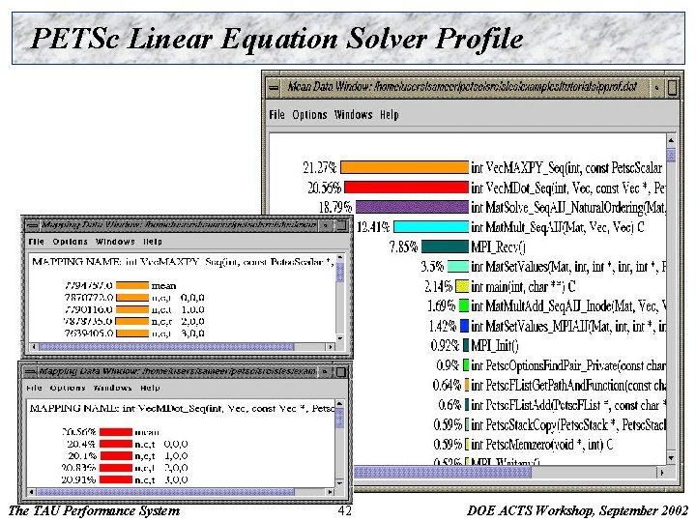This screenshot has height=522, width=696.
Task: Click scroll-up arrow in Mean Data Window
Action: pos(671,140)
